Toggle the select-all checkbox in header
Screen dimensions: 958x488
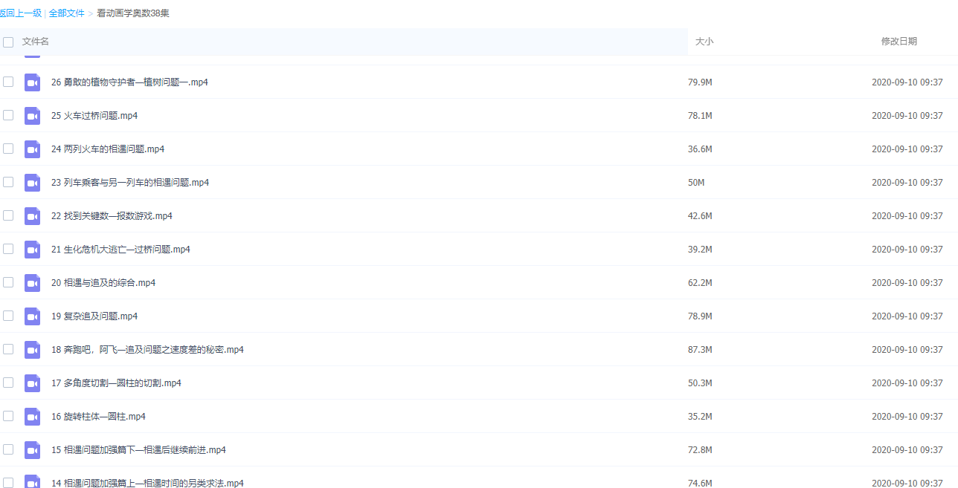click(x=8, y=42)
